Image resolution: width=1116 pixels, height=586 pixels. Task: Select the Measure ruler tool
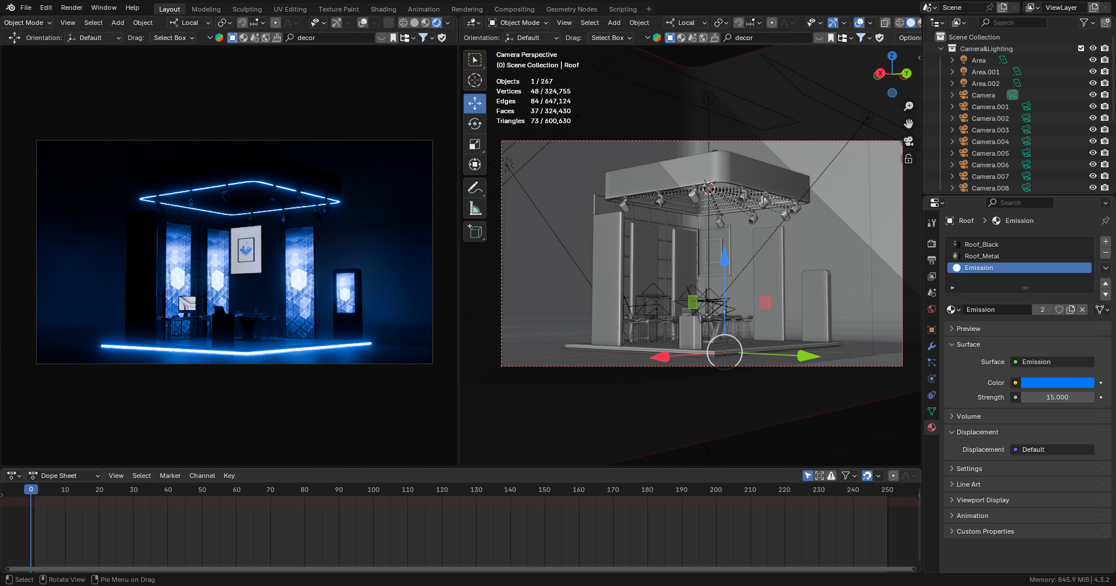(x=475, y=208)
